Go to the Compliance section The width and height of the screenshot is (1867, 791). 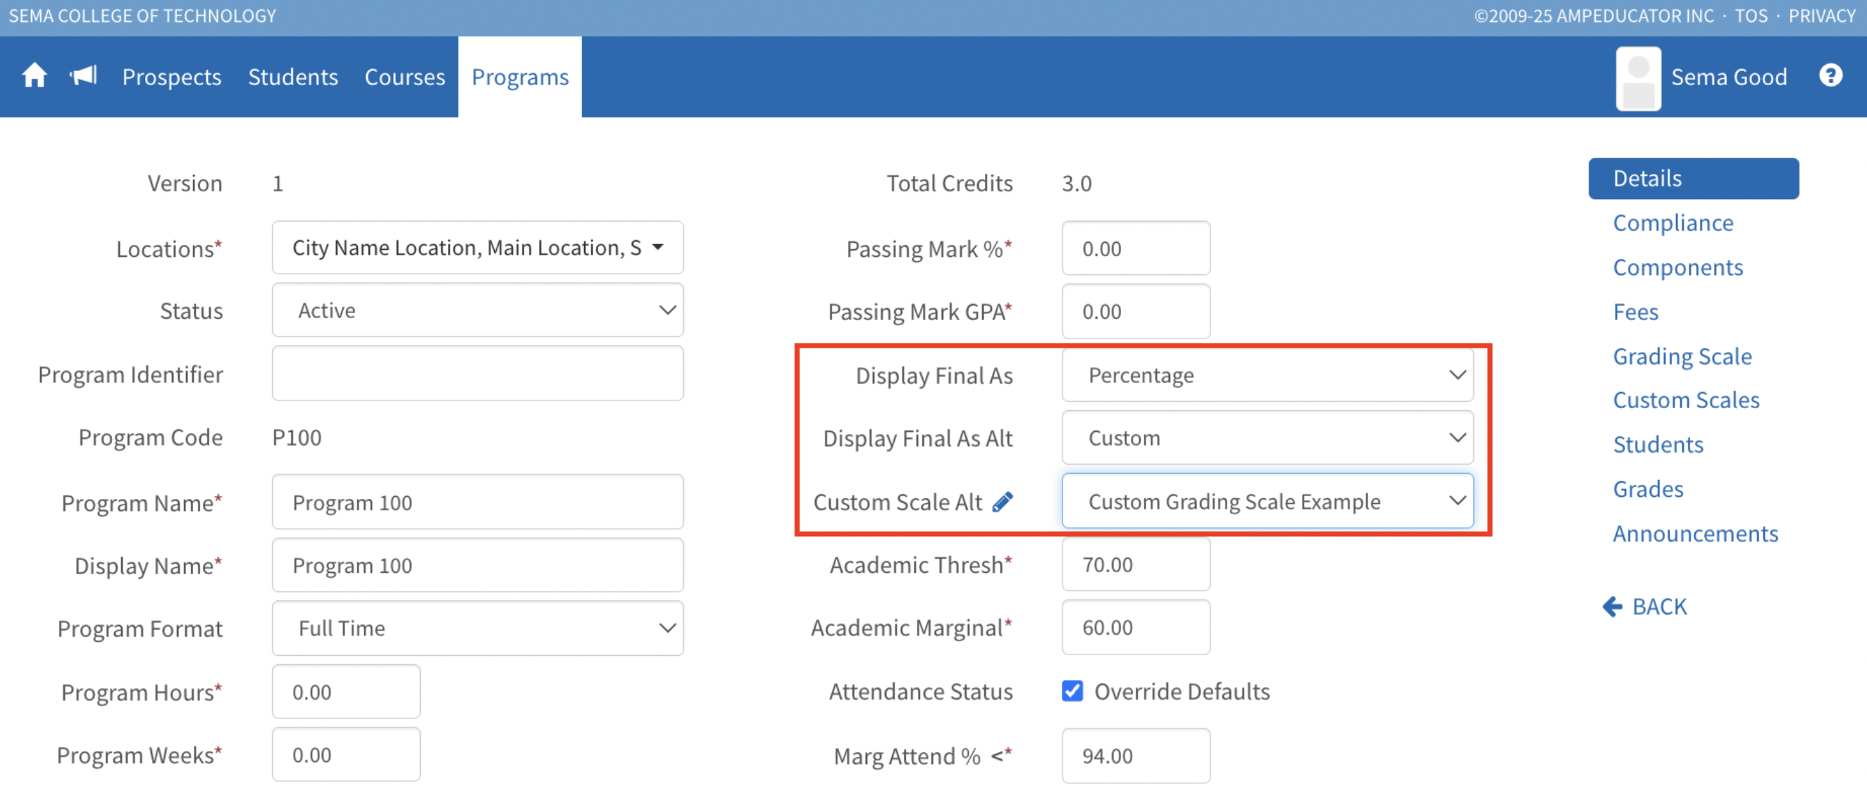tap(1673, 223)
